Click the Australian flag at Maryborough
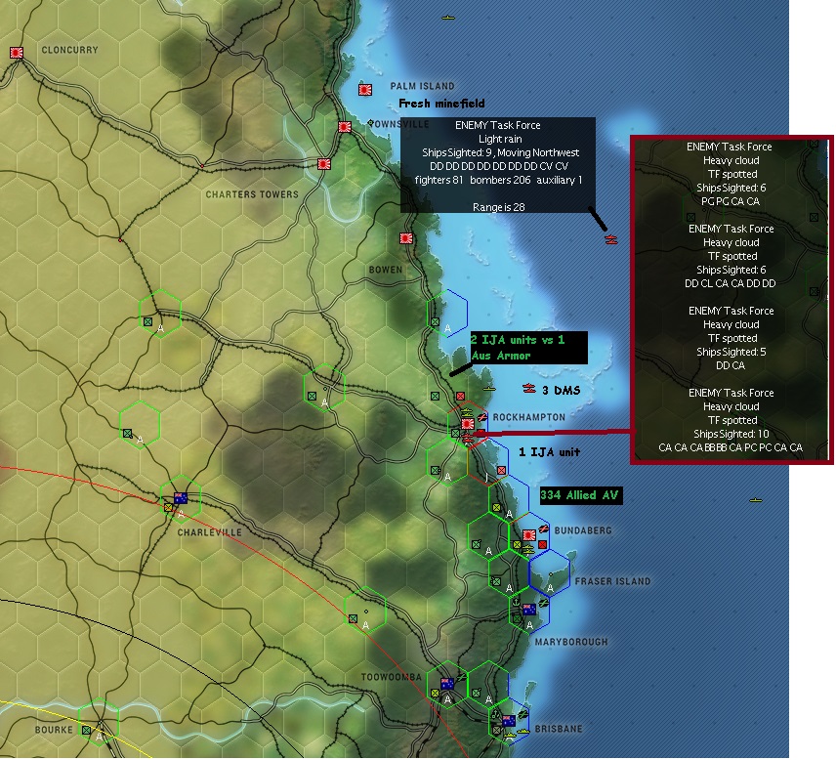The height and width of the screenshot is (760, 836). coord(529,609)
